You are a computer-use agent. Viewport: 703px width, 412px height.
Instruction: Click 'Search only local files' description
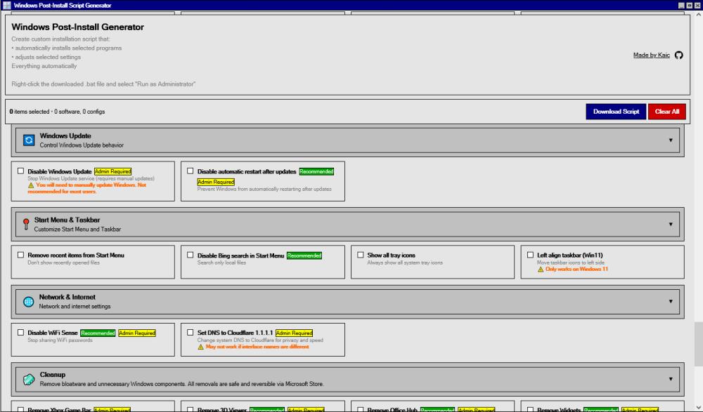point(221,263)
